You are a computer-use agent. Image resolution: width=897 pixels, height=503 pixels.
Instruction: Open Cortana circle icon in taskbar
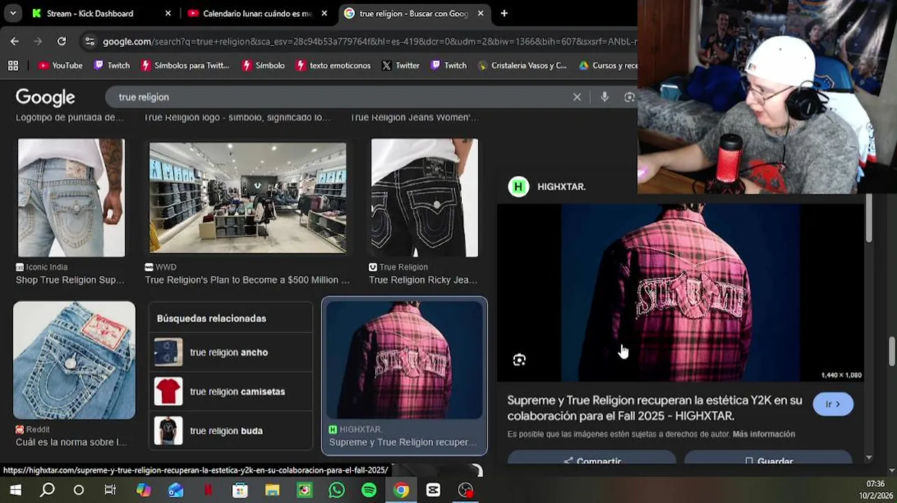tap(78, 490)
